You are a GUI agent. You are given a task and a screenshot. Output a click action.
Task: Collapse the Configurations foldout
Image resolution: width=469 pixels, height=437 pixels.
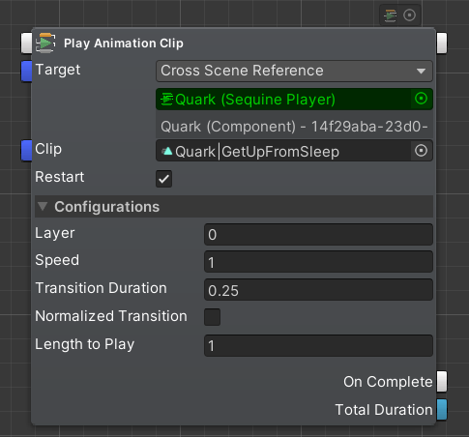[x=43, y=206]
